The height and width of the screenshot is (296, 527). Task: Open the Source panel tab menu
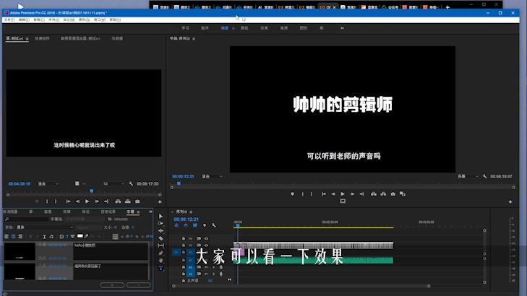pyautogui.click(x=27, y=39)
